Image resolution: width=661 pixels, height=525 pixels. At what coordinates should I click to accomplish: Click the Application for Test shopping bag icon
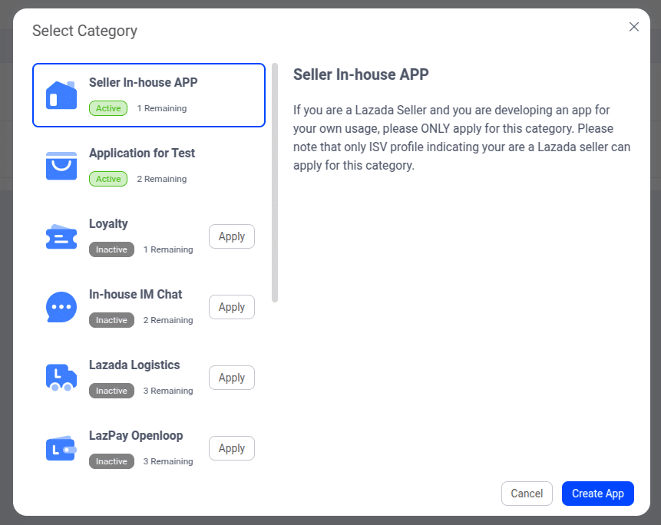(x=61, y=166)
